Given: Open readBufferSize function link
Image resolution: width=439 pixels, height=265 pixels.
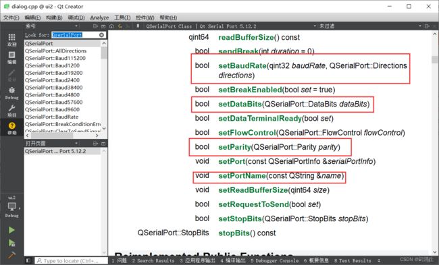Looking at the screenshot, I should pos(246,38).
